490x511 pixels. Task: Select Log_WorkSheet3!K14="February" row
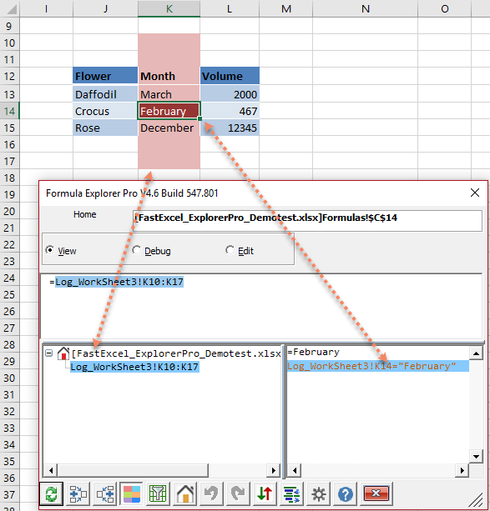click(x=378, y=366)
